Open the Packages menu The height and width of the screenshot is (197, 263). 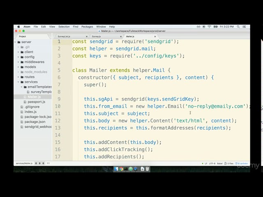(x=87, y=27)
